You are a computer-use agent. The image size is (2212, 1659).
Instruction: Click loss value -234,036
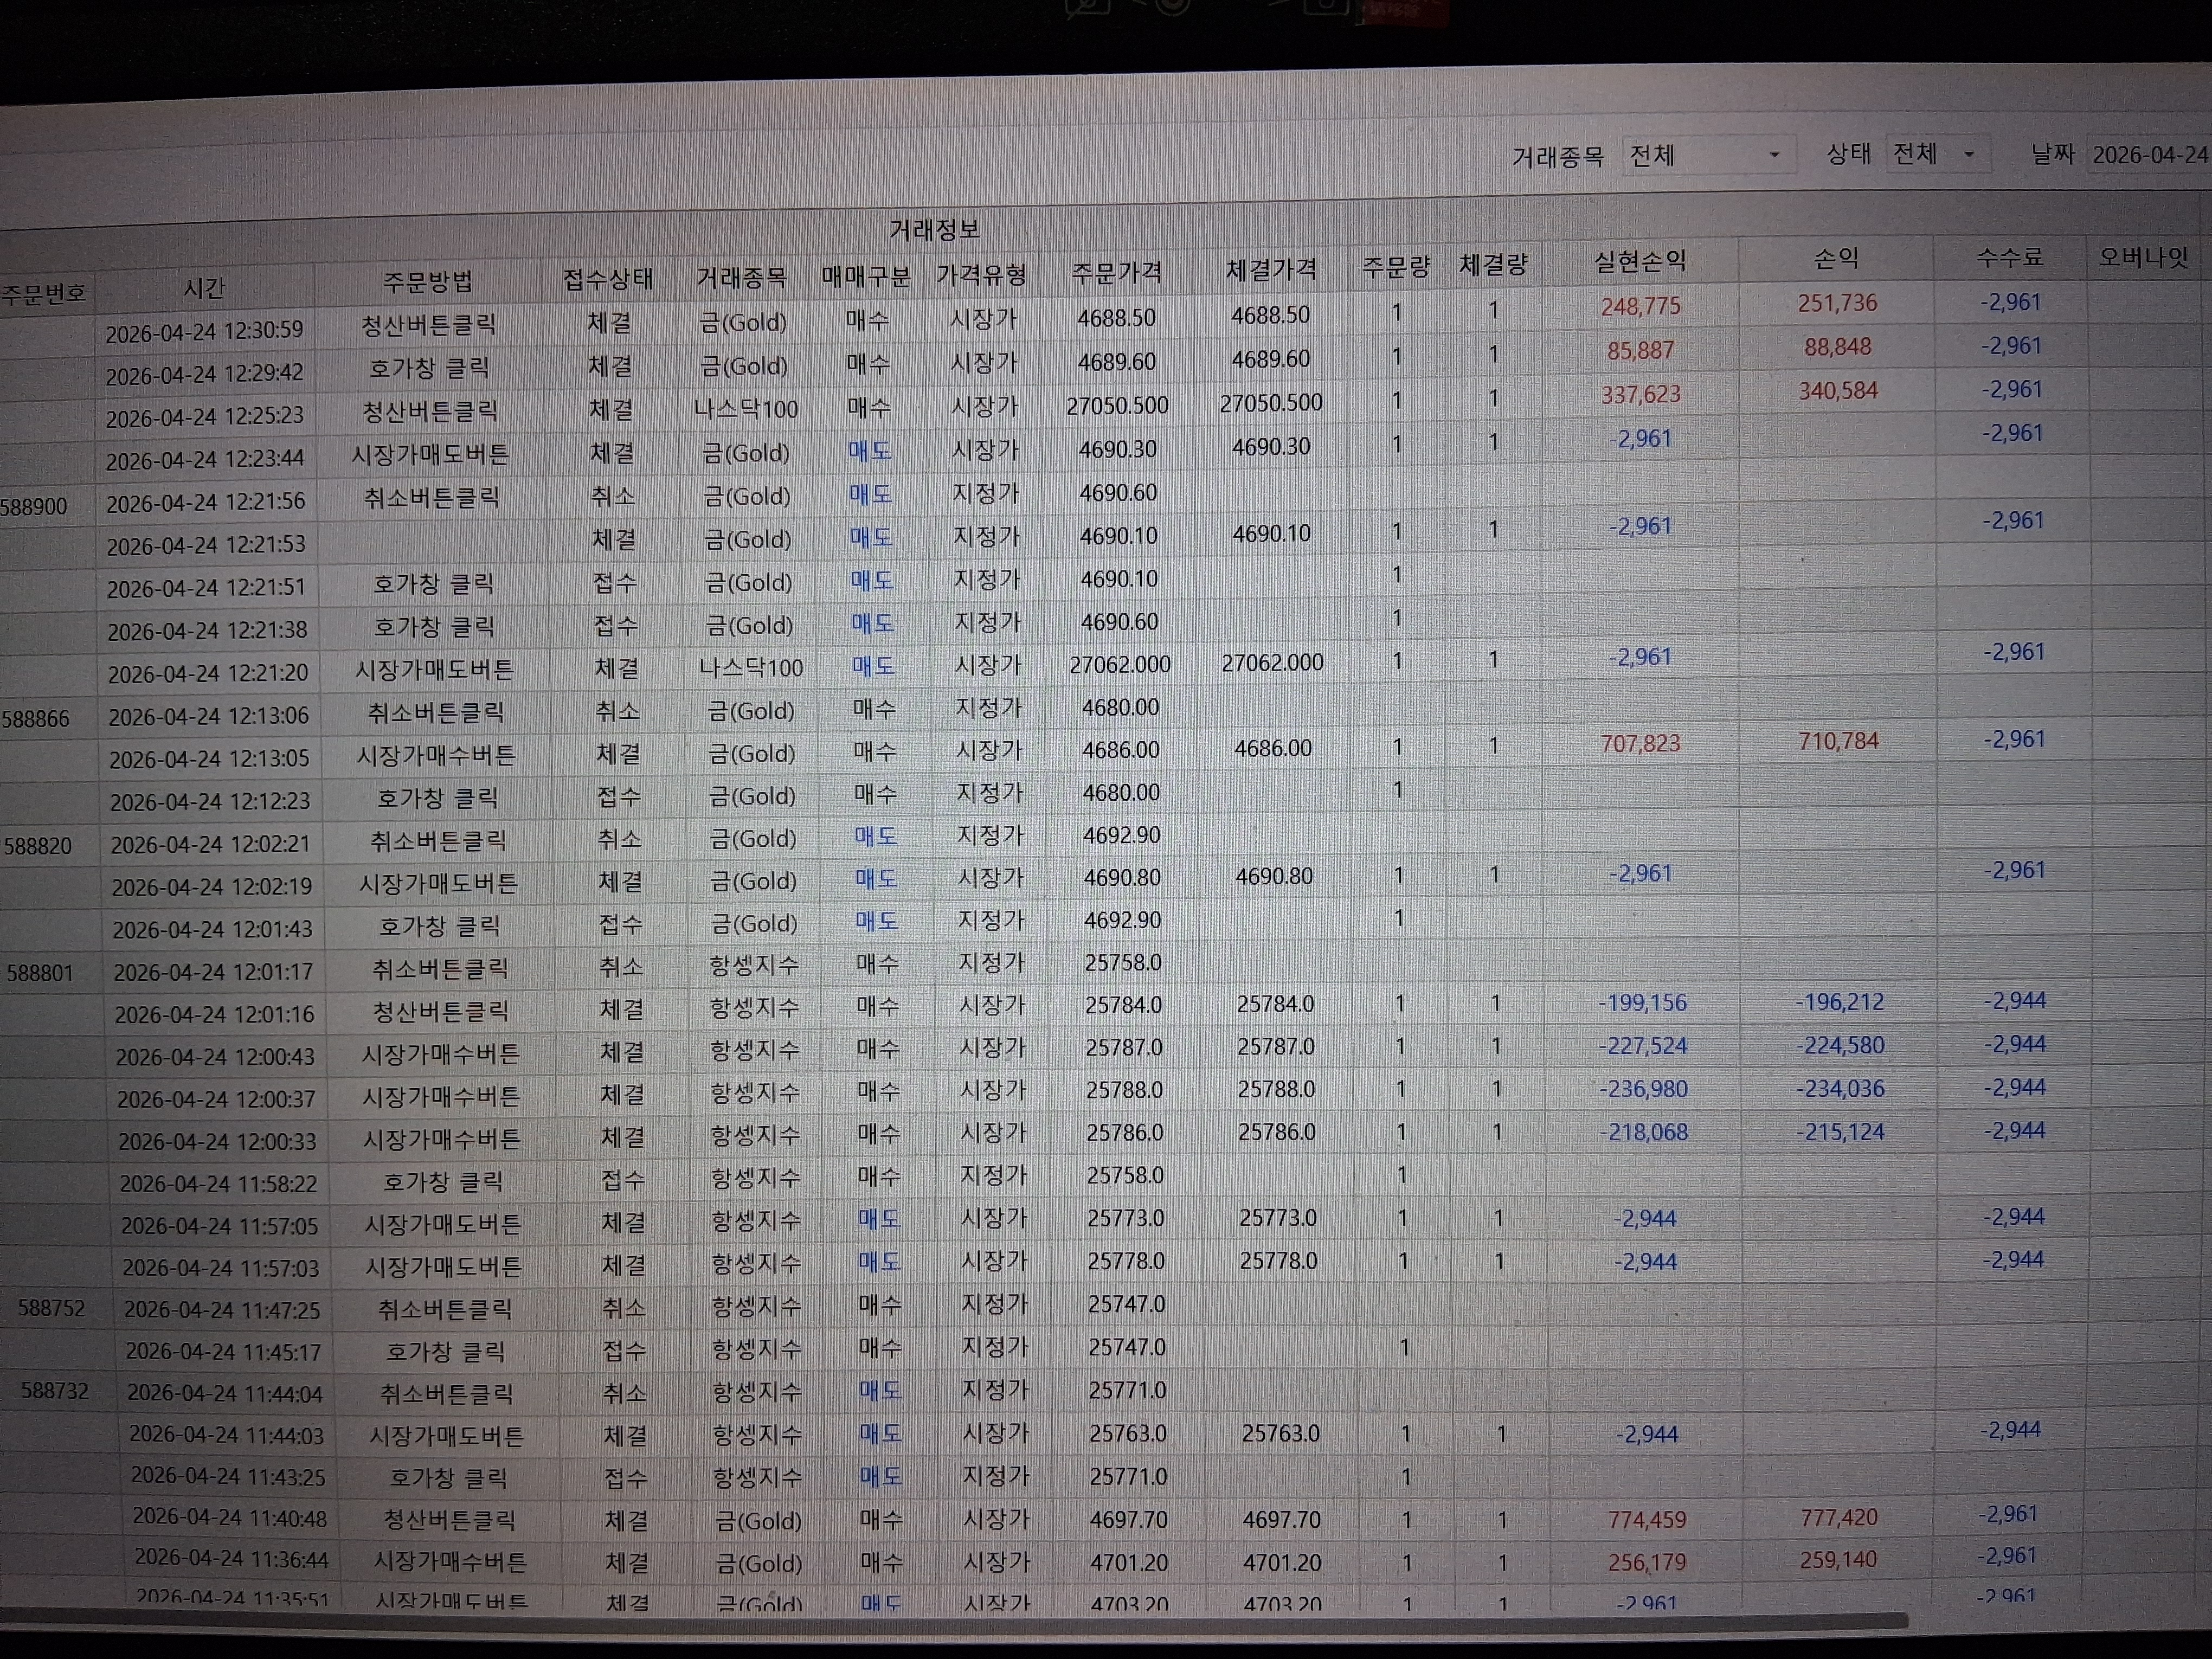pos(1840,1088)
